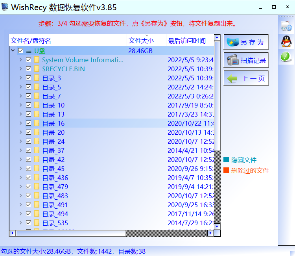Click folder icon of 目录_491
Viewport: 295px width, 256px height.
tap(37, 204)
